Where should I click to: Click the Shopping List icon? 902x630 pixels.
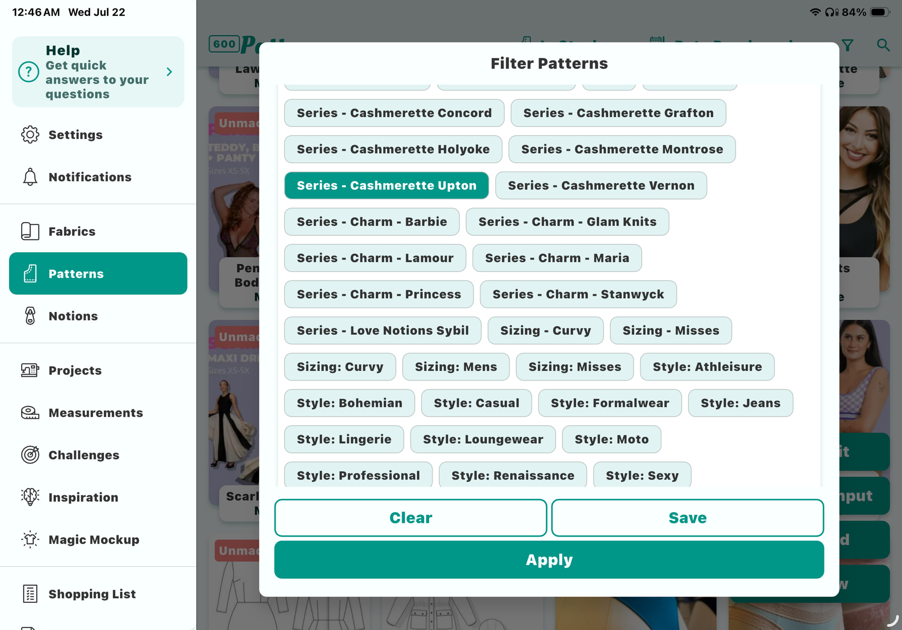pos(30,594)
